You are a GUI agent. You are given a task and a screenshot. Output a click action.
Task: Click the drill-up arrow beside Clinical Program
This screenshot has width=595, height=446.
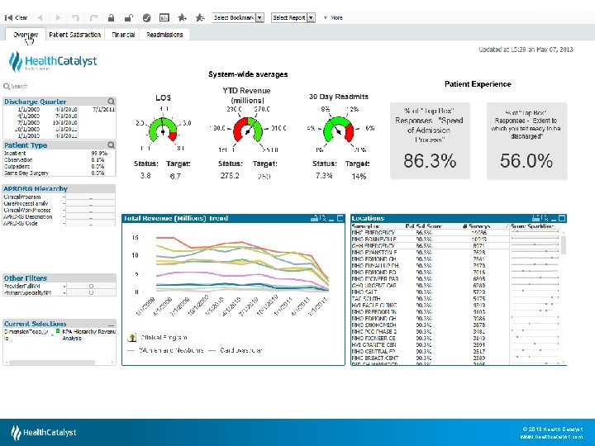(x=132, y=337)
